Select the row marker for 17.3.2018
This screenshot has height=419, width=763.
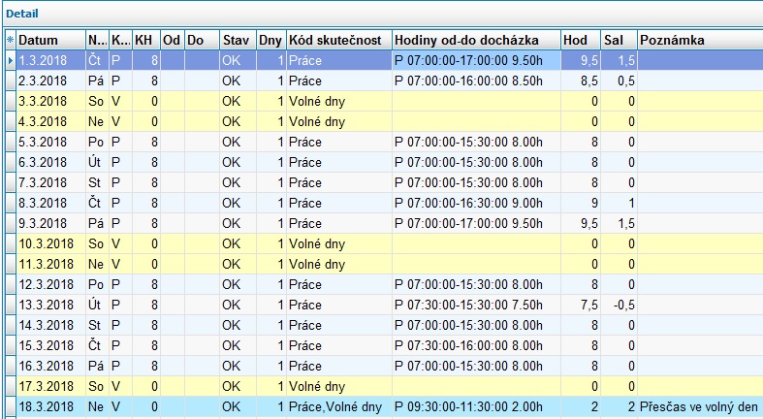[x=11, y=386]
